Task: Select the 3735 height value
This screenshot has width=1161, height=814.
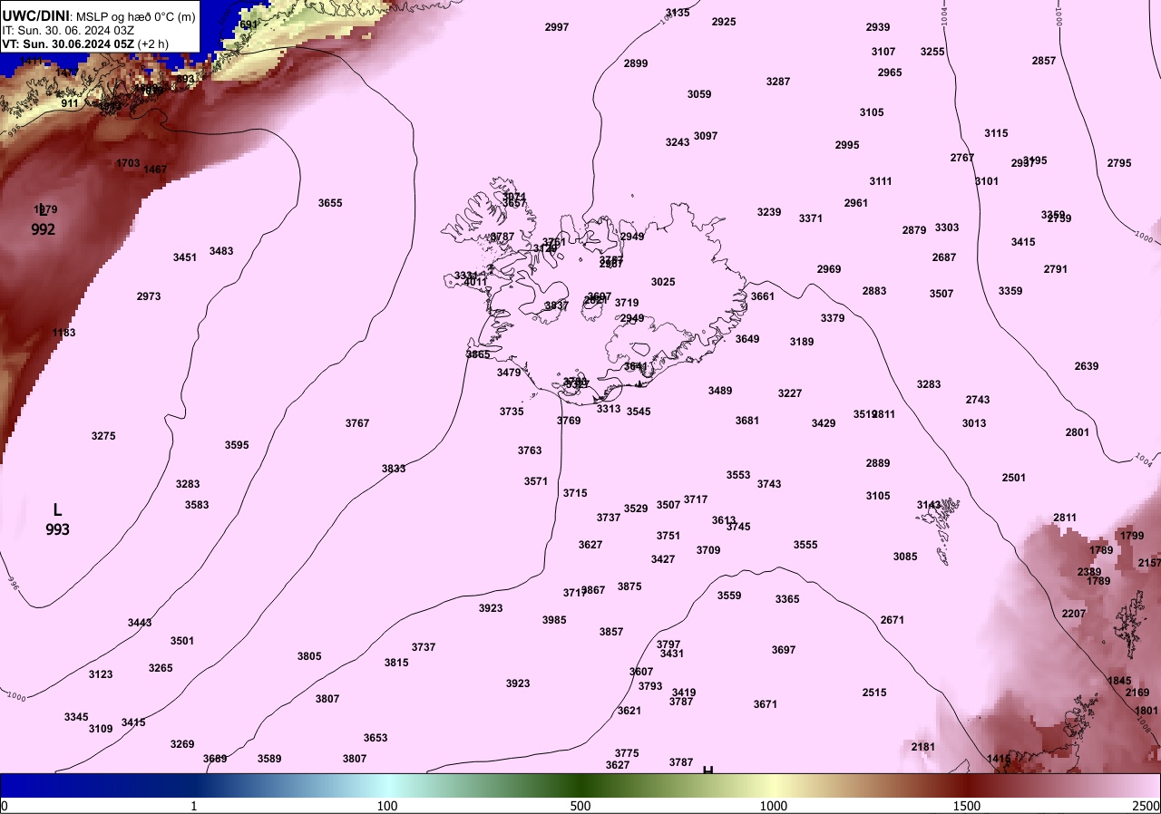Action: tap(512, 412)
